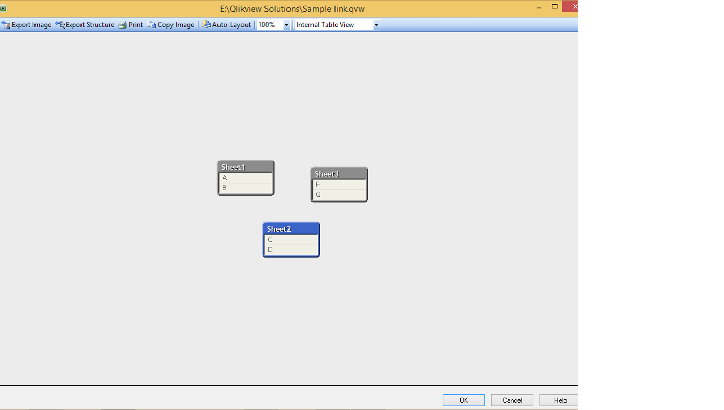Click the Export Structure label text
Screen dimensions: 724x410
tap(90, 25)
